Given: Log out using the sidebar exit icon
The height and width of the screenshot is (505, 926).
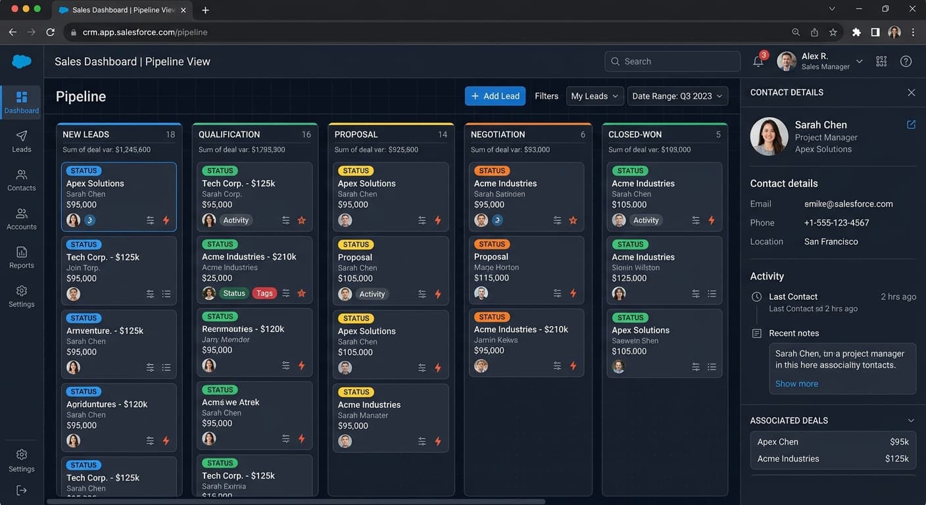Looking at the screenshot, I should point(21,490).
